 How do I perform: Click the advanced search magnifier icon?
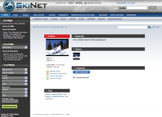(149, 27)
